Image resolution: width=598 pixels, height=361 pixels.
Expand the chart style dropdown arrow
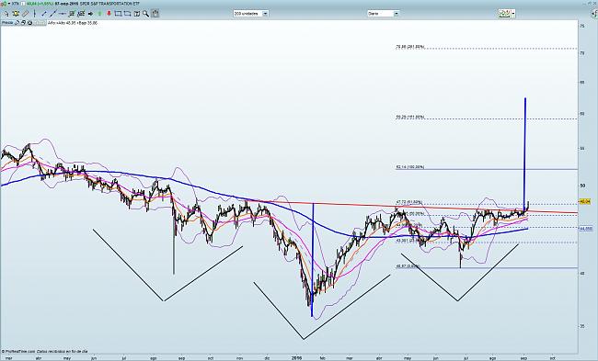tap(513, 14)
